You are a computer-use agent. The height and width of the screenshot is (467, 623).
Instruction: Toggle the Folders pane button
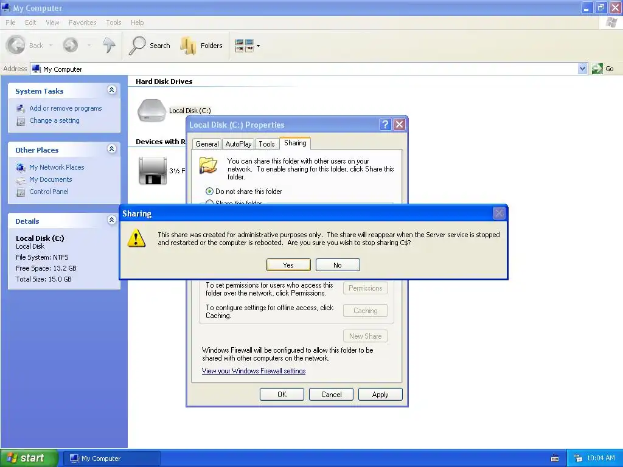click(x=201, y=45)
